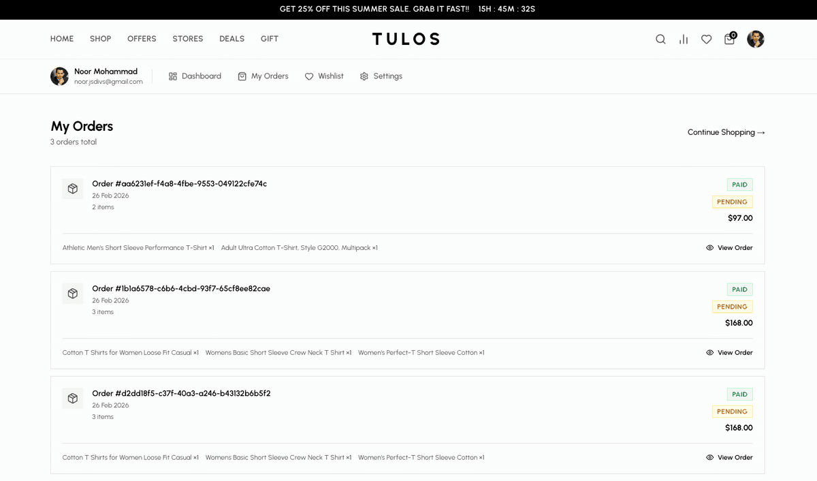Open the SHOP menu item
The image size is (817, 481).
(x=100, y=39)
